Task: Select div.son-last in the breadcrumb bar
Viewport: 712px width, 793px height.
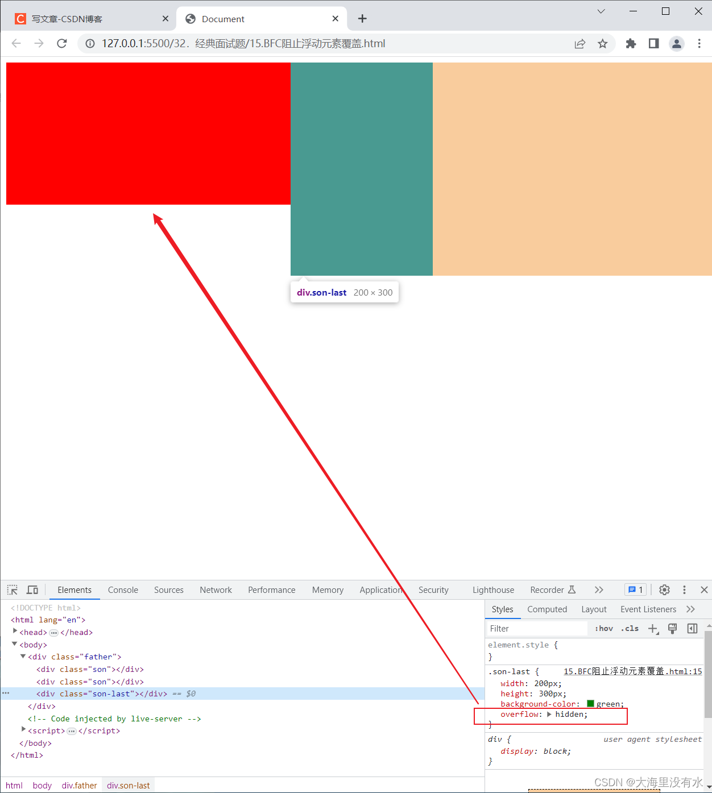Action: click(x=129, y=786)
